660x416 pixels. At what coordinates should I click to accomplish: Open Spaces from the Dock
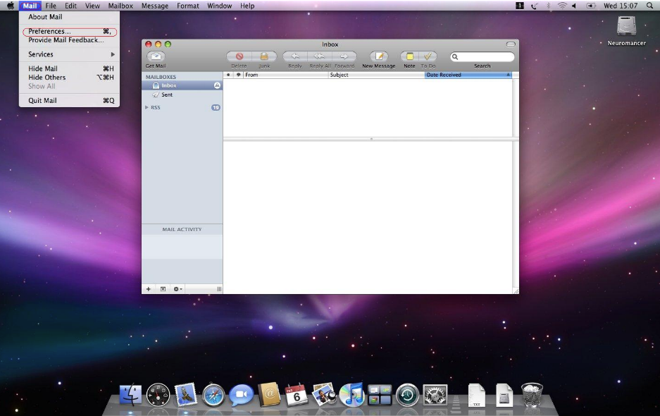(x=379, y=395)
